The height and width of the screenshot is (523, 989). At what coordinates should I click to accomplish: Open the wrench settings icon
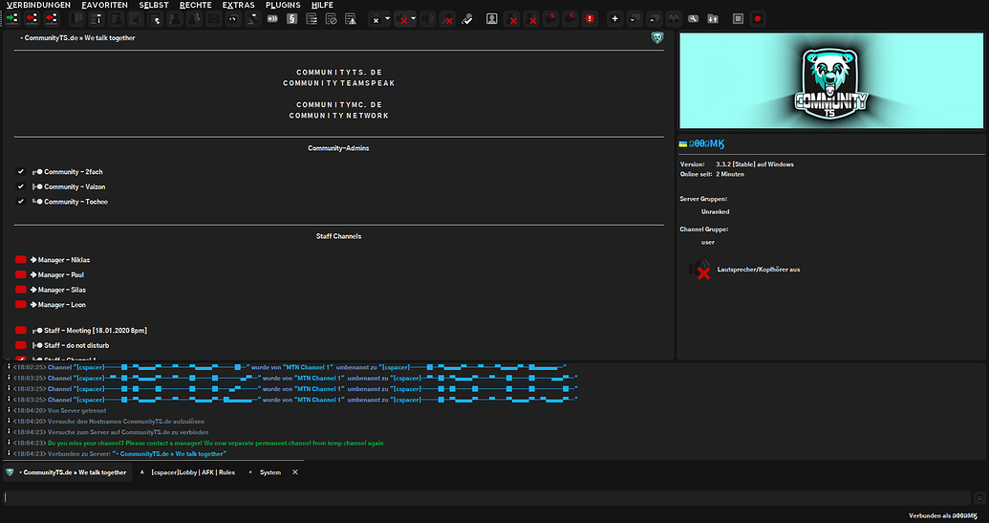tap(693, 18)
